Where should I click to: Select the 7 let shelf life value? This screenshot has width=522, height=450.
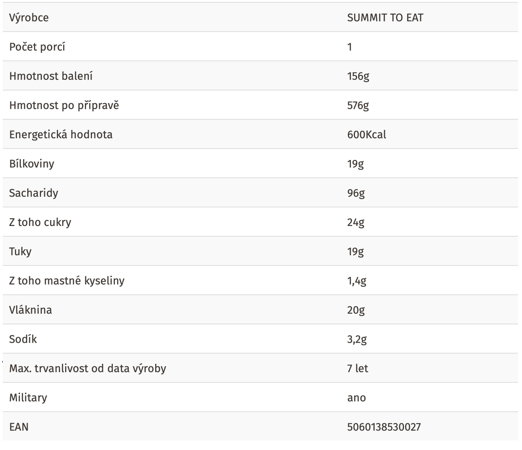(358, 368)
